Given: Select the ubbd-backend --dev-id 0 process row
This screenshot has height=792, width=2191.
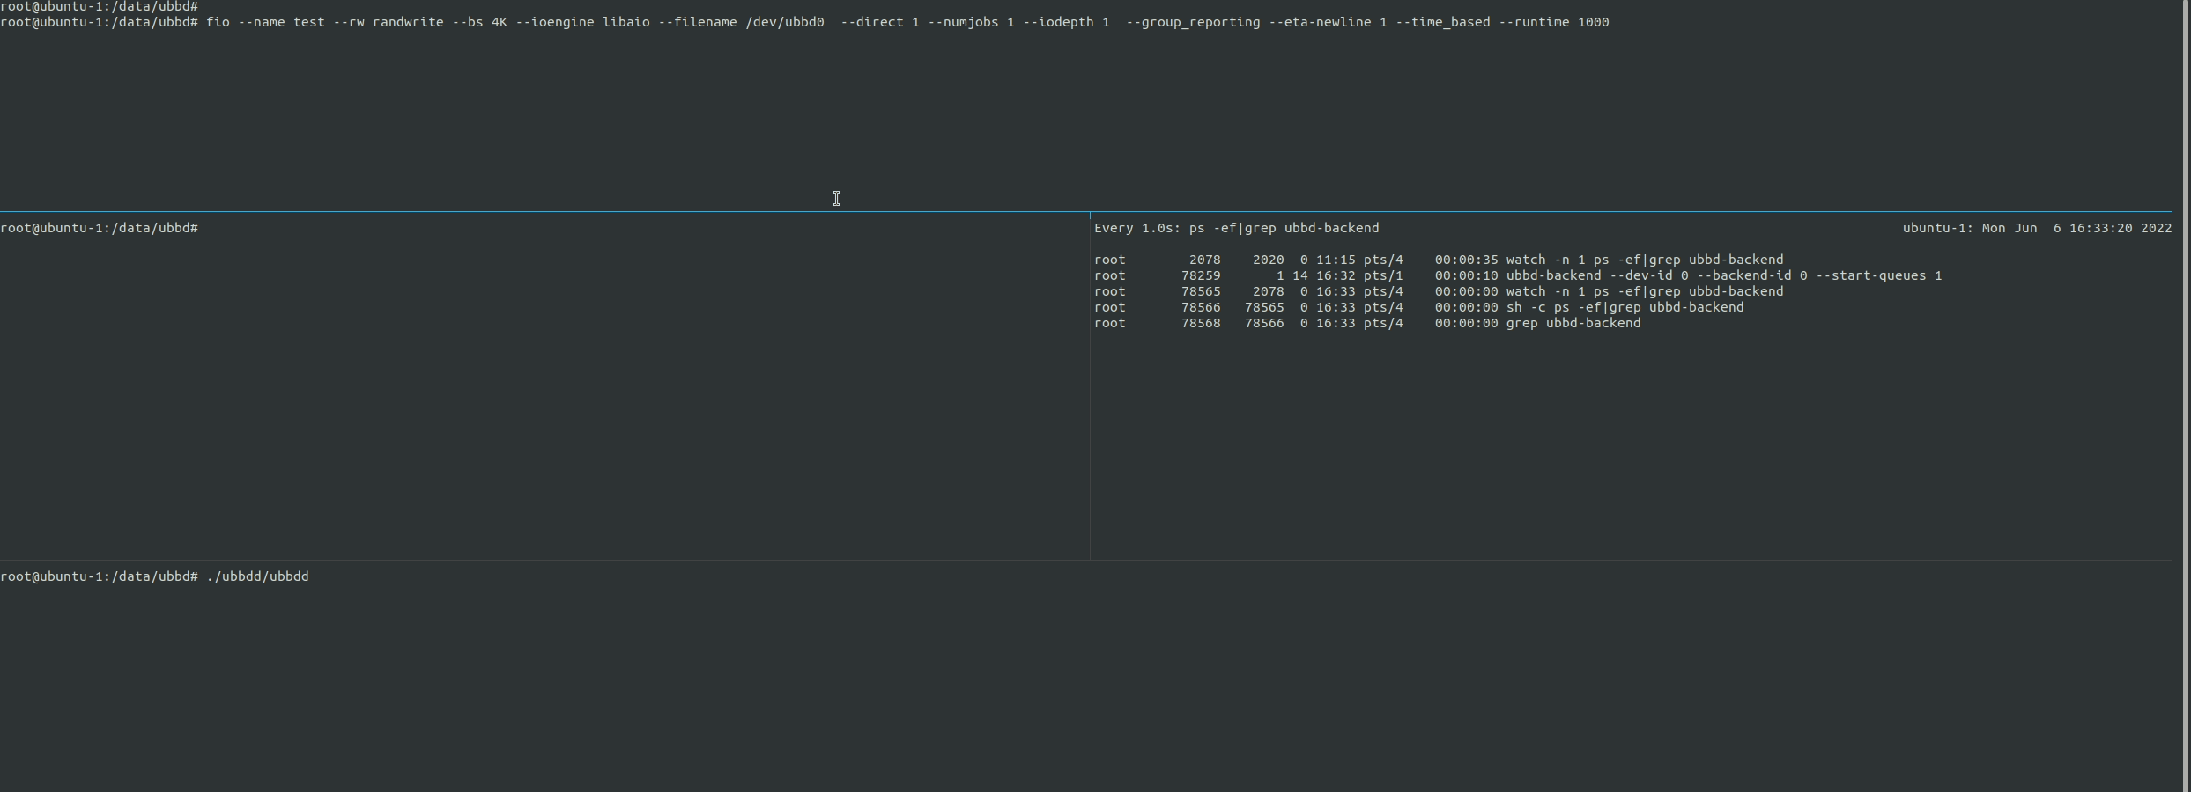Looking at the screenshot, I should pos(1518,275).
